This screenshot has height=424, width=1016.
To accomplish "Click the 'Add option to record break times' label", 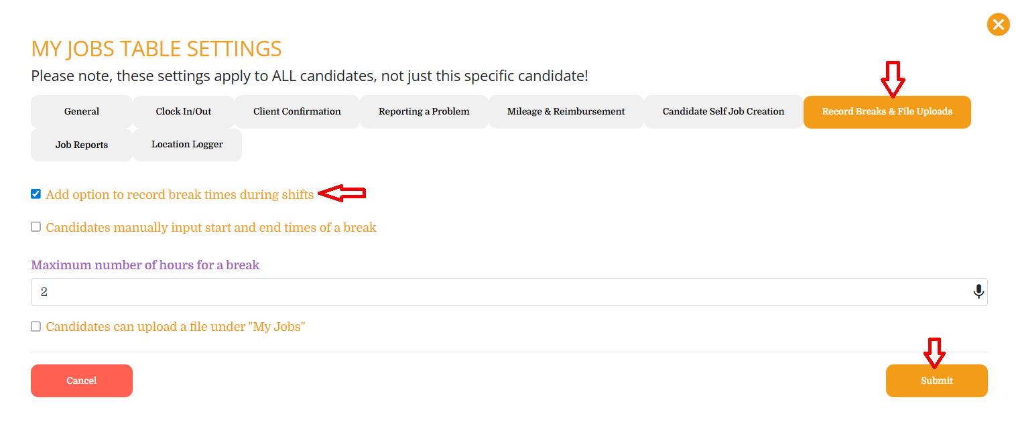I will tap(180, 195).
